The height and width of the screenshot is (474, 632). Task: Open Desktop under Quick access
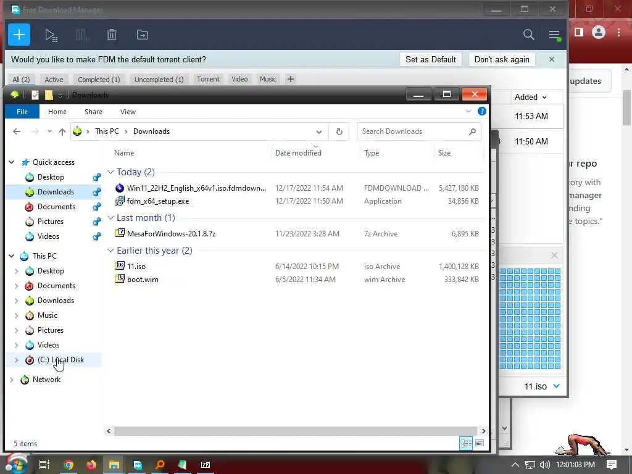click(x=51, y=177)
